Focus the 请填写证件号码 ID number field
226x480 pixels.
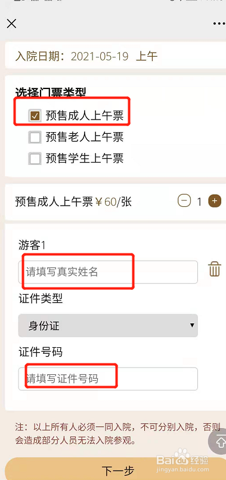[108, 379]
